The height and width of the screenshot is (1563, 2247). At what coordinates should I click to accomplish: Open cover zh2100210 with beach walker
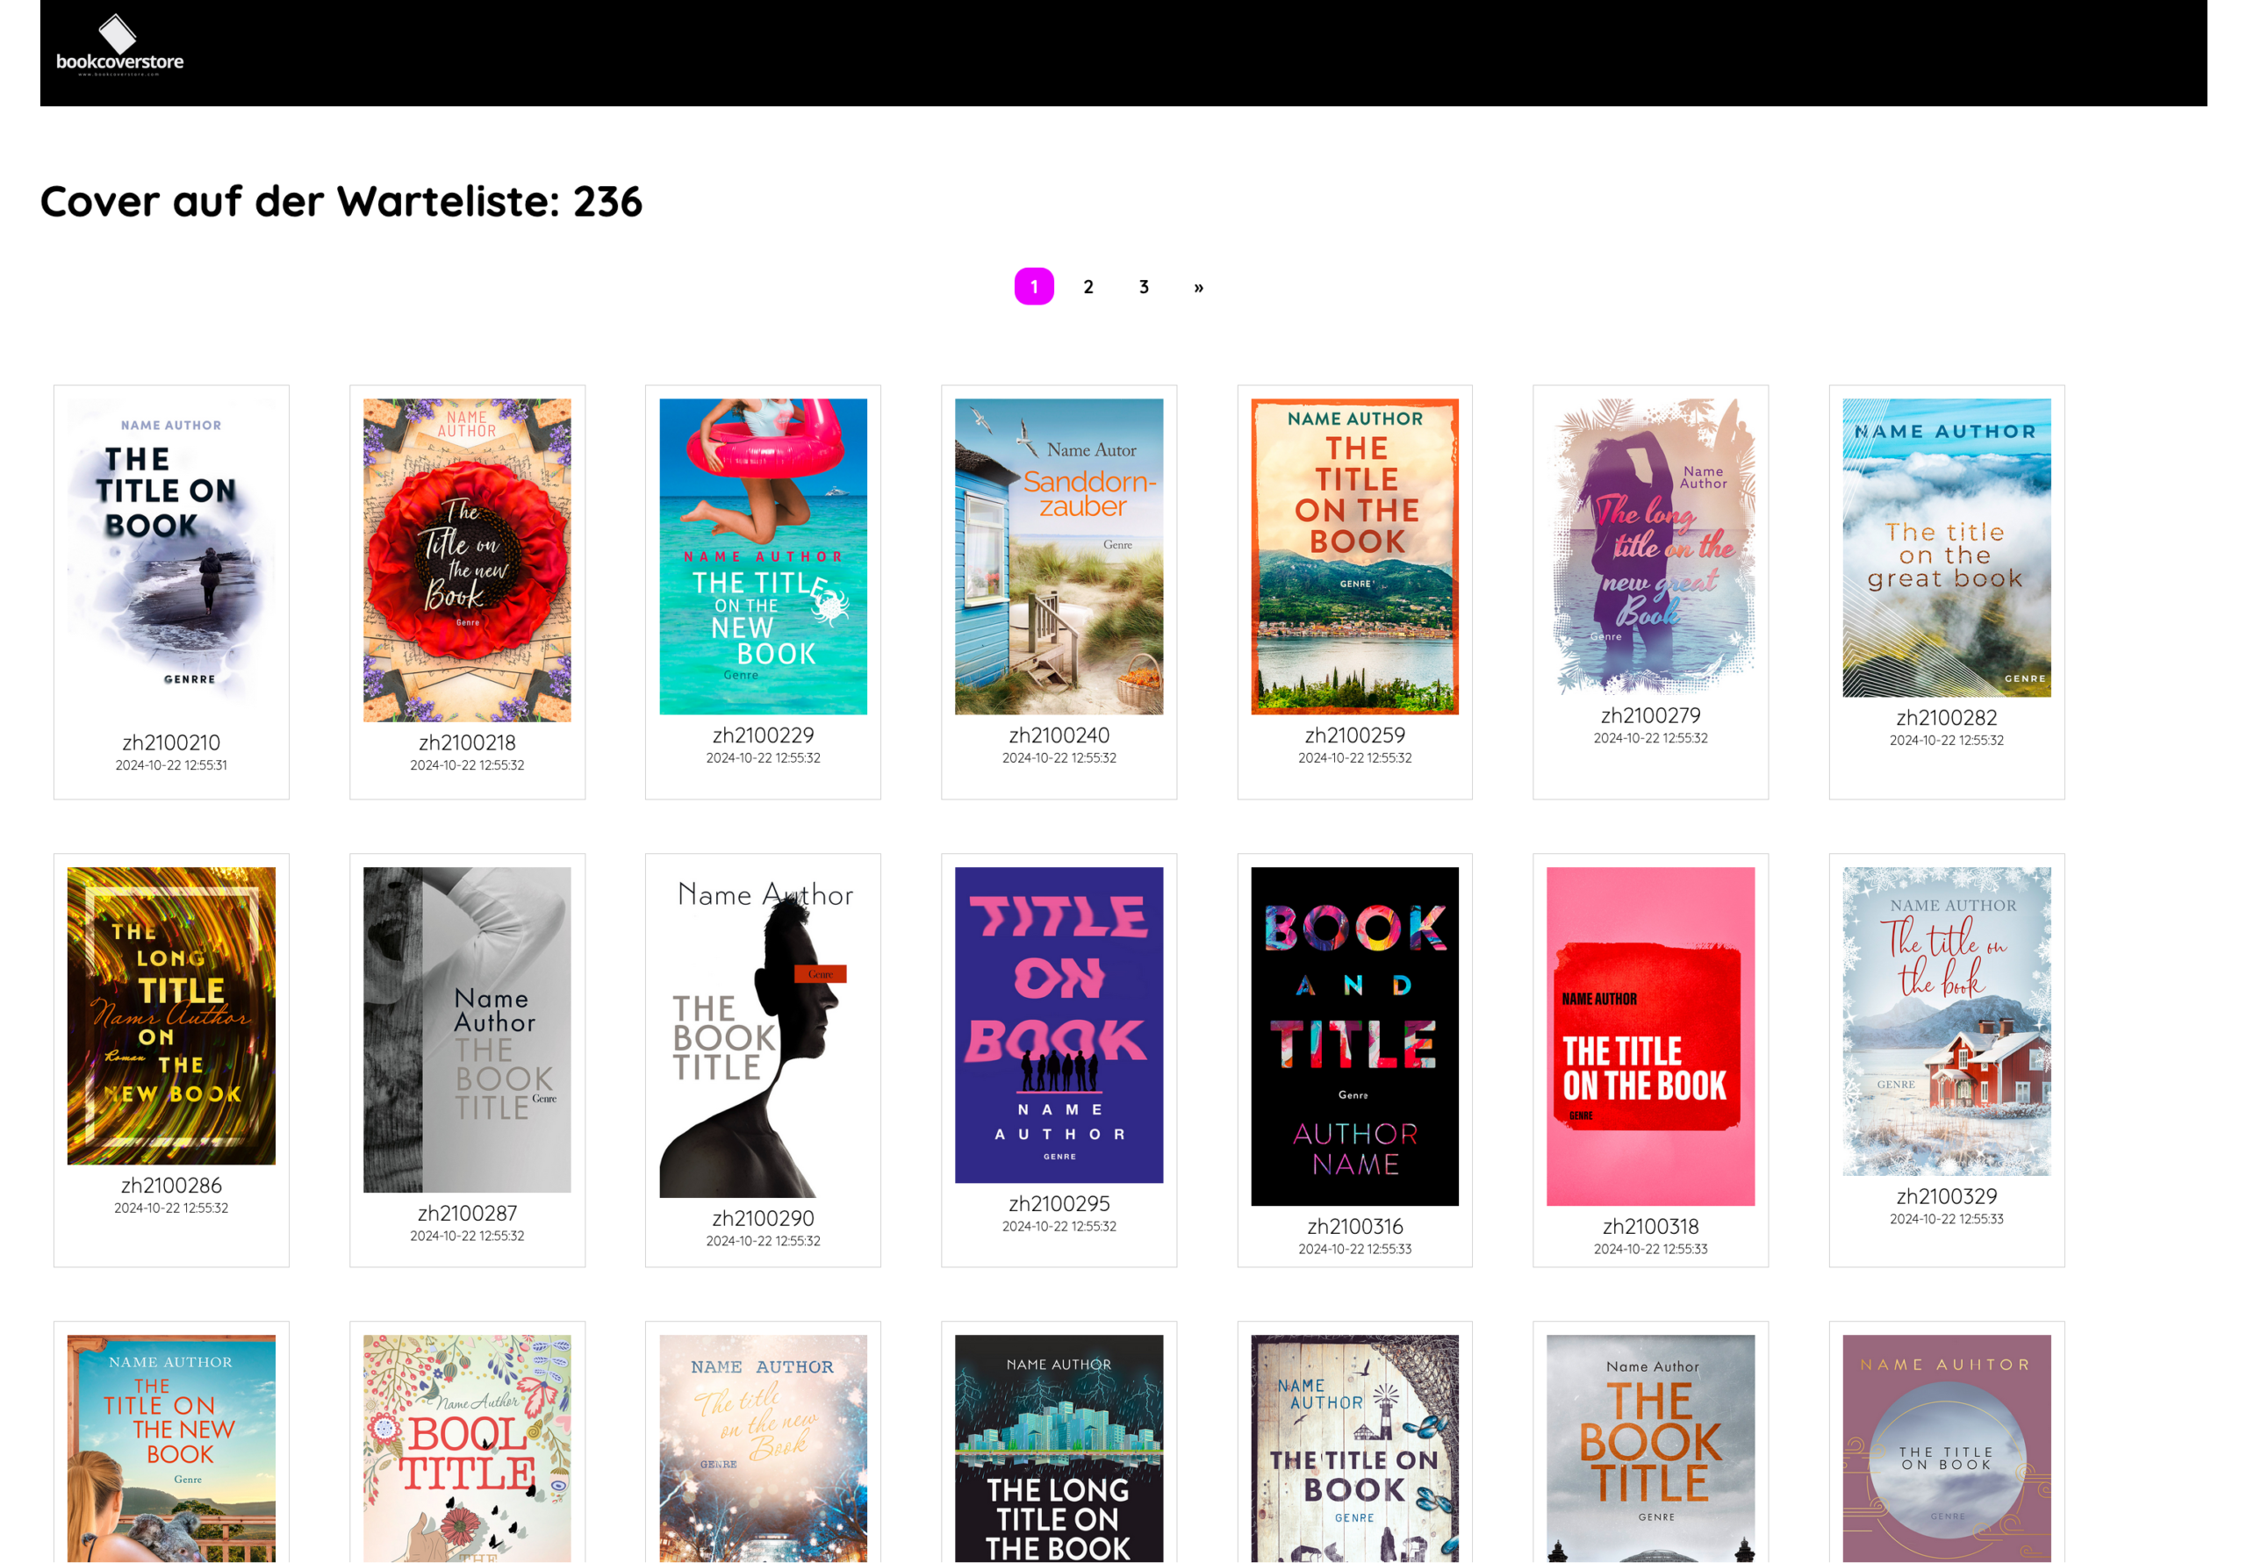pyautogui.click(x=171, y=553)
